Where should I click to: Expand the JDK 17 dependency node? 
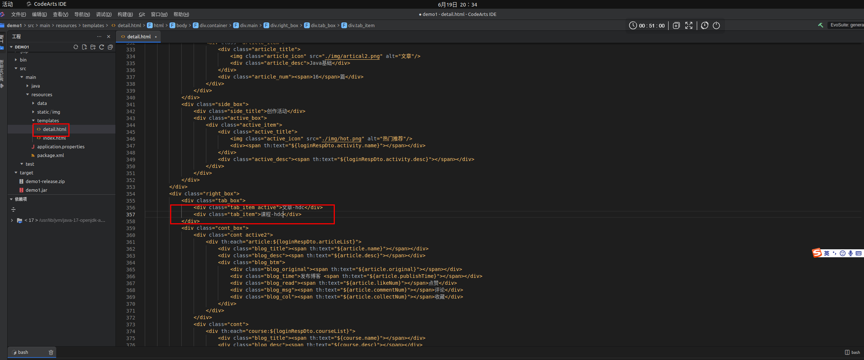[12, 220]
